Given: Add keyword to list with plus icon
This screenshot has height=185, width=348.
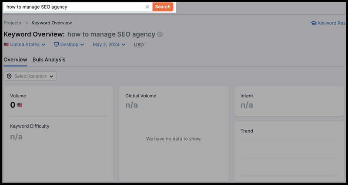Looking at the screenshot, I should (160, 34).
